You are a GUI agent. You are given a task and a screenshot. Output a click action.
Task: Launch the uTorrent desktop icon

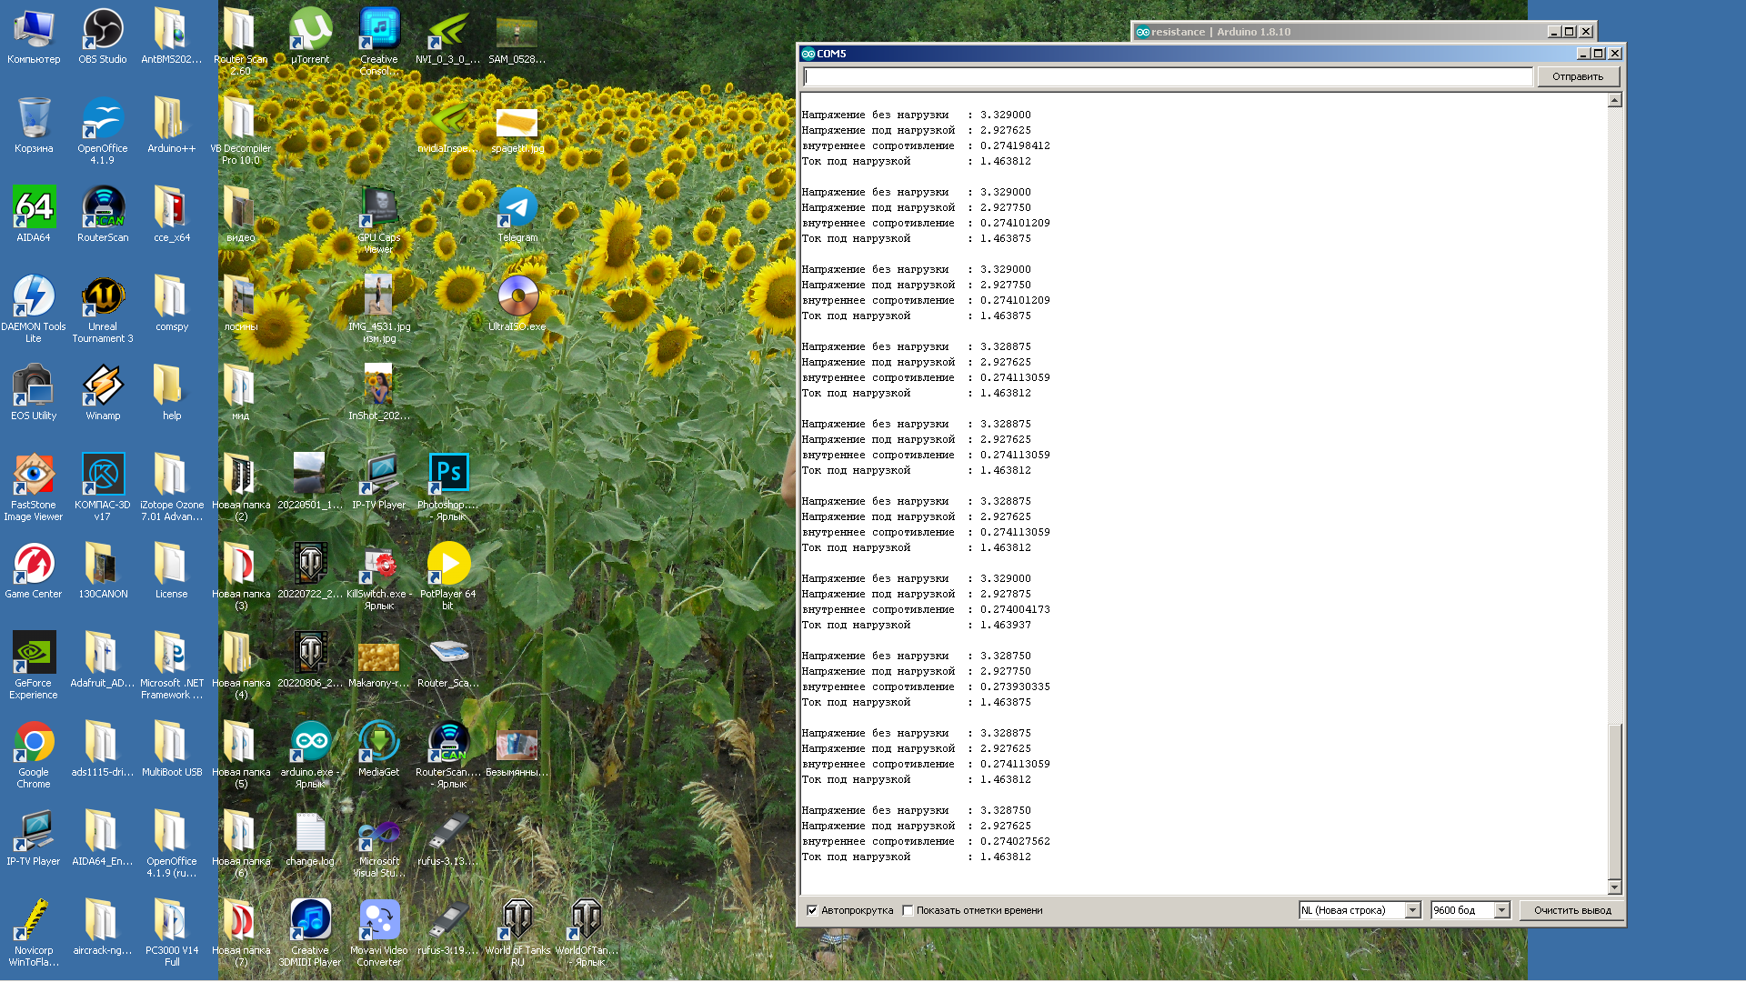tap(310, 32)
